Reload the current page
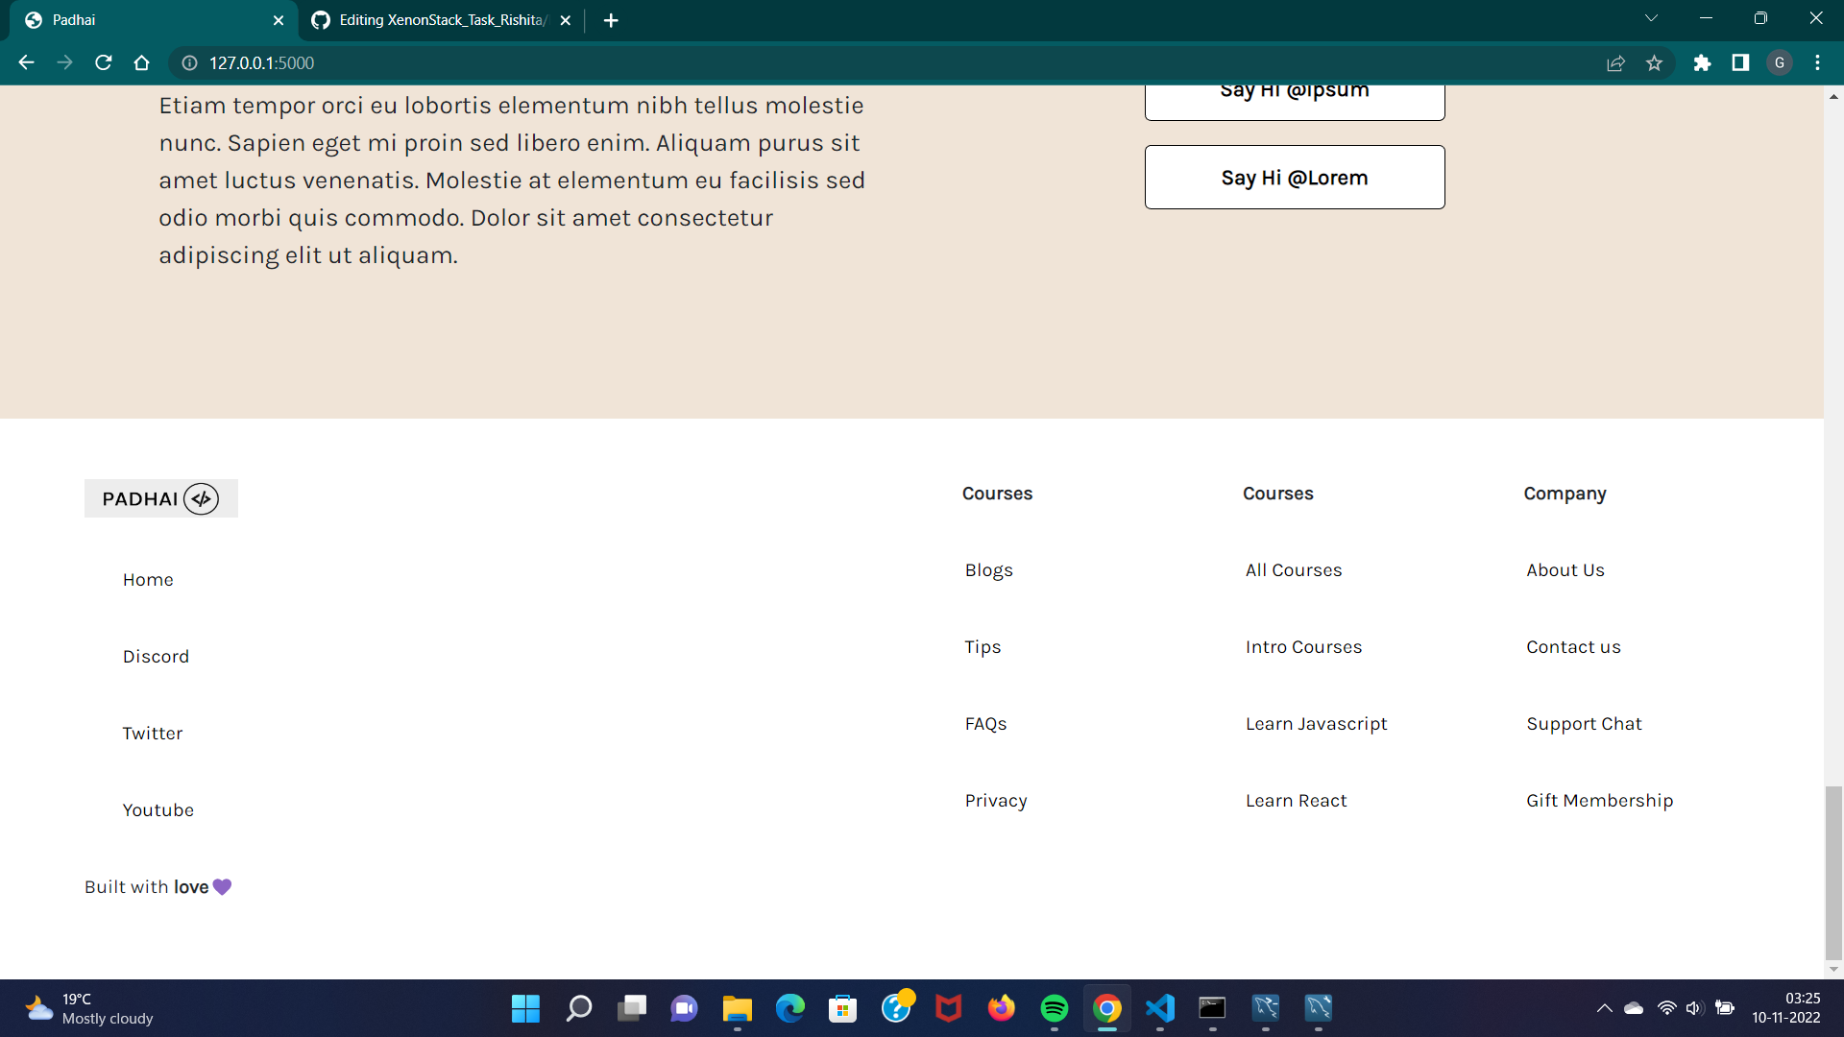The width and height of the screenshot is (1844, 1037). (103, 62)
